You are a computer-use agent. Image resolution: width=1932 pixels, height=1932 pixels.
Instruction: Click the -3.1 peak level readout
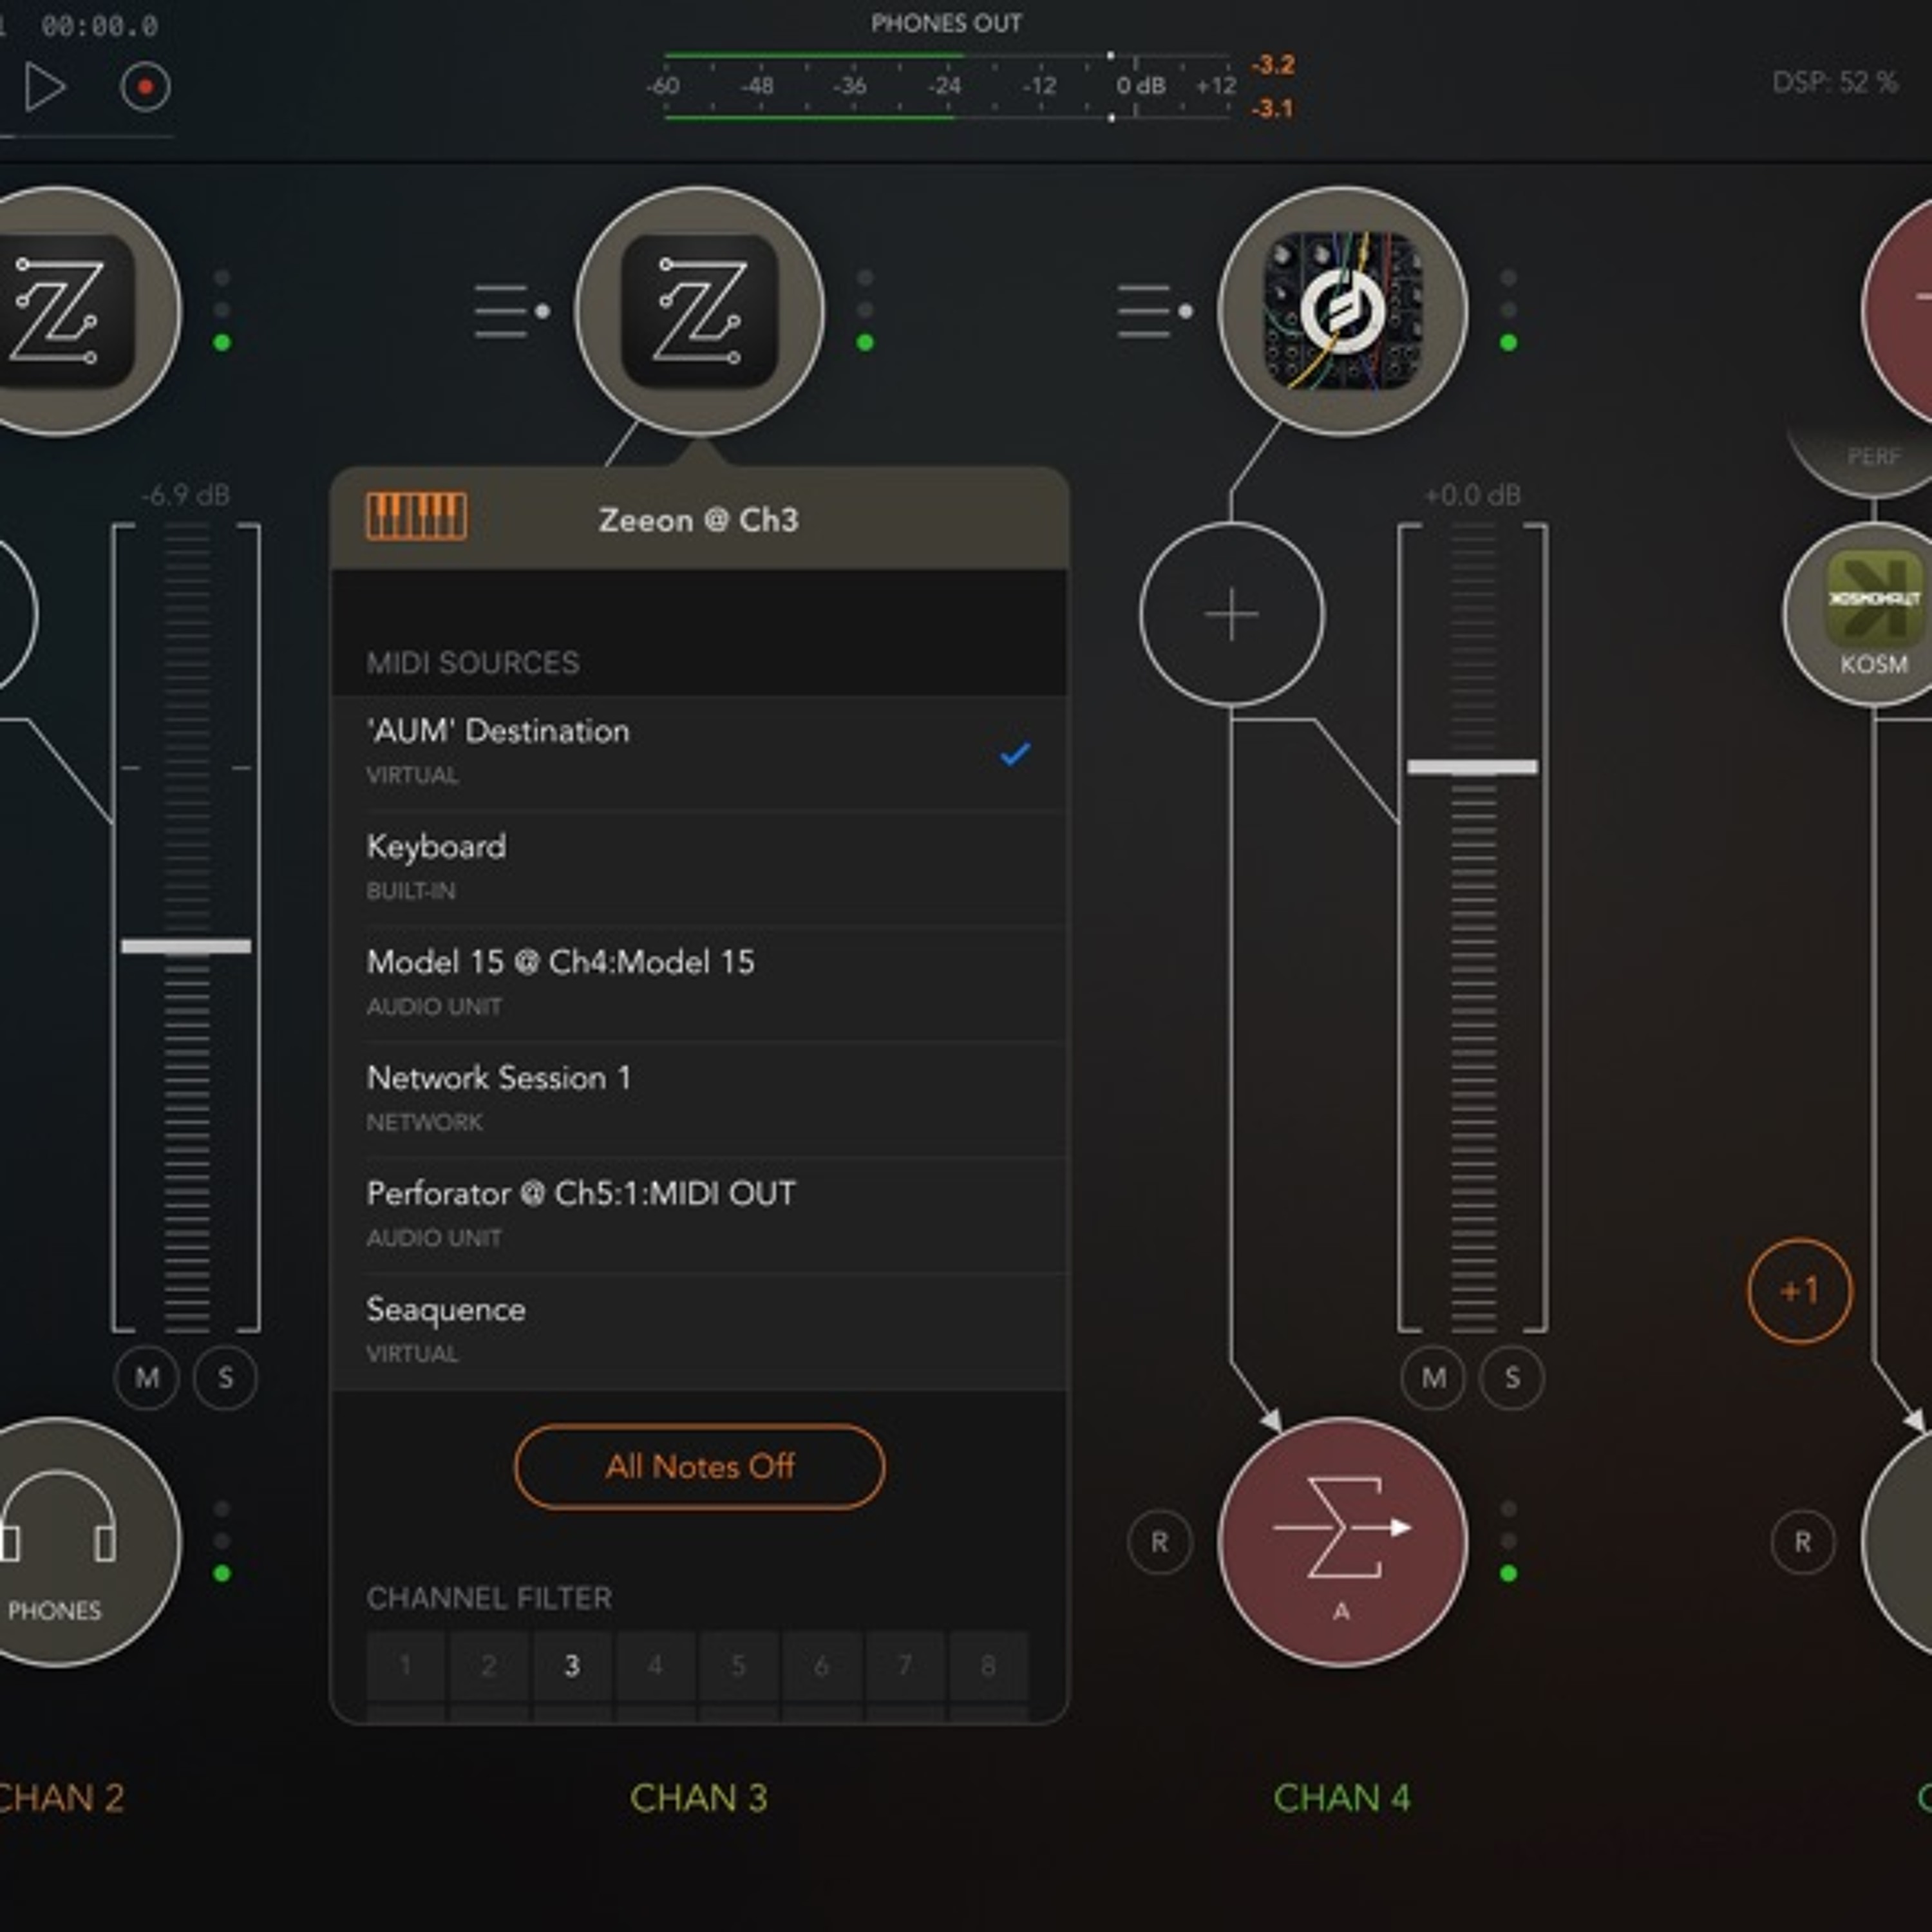coord(1273,108)
